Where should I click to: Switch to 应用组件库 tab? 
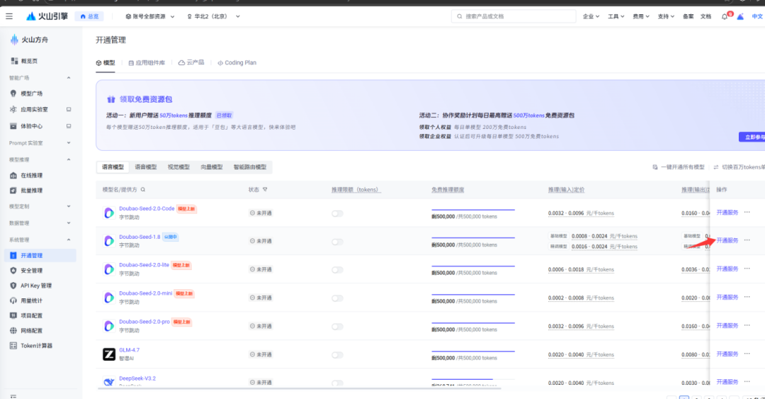pyautogui.click(x=147, y=63)
